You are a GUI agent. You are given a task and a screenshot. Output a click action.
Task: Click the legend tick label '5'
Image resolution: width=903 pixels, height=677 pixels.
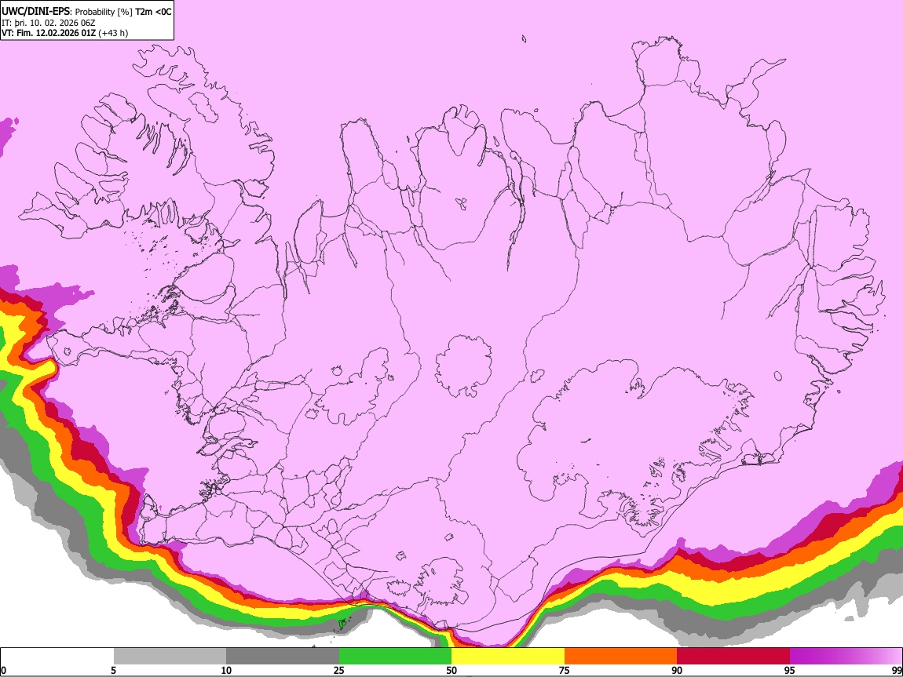(x=113, y=671)
